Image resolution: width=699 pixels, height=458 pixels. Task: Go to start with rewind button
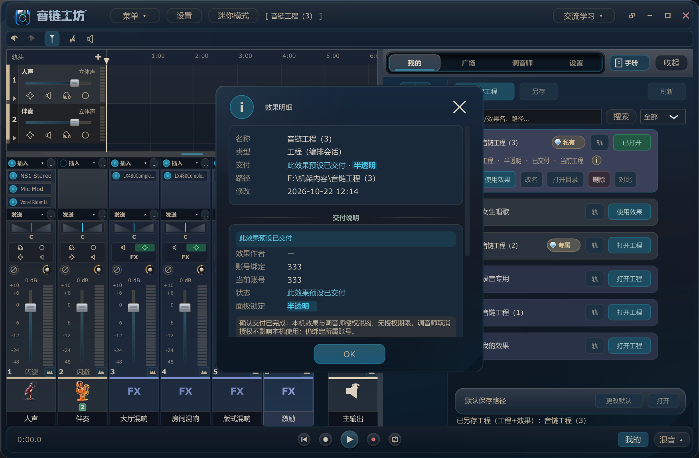[x=304, y=439]
